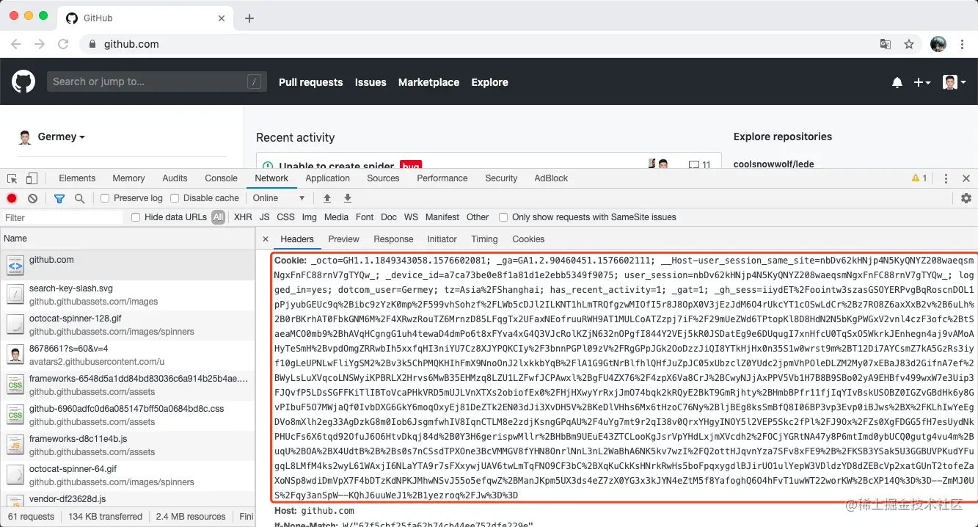Select github.com request row
The image size is (978, 527).
pyautogui.click(x=128, y=265)
